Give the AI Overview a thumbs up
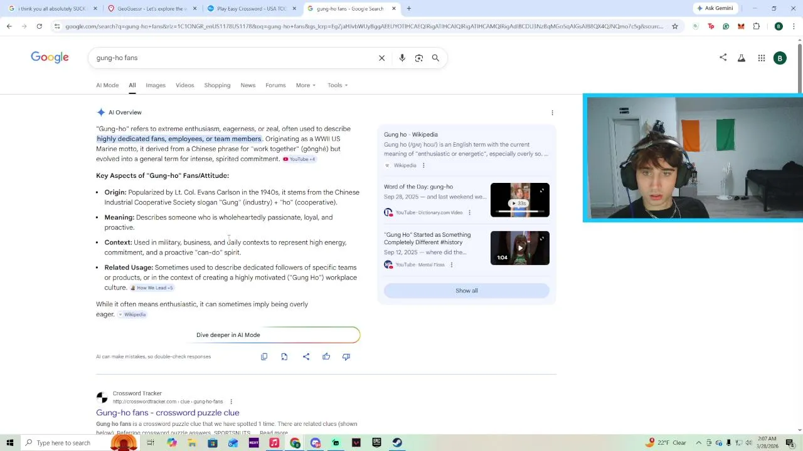Viewport: 803px width, 451px height. (326, 356)
